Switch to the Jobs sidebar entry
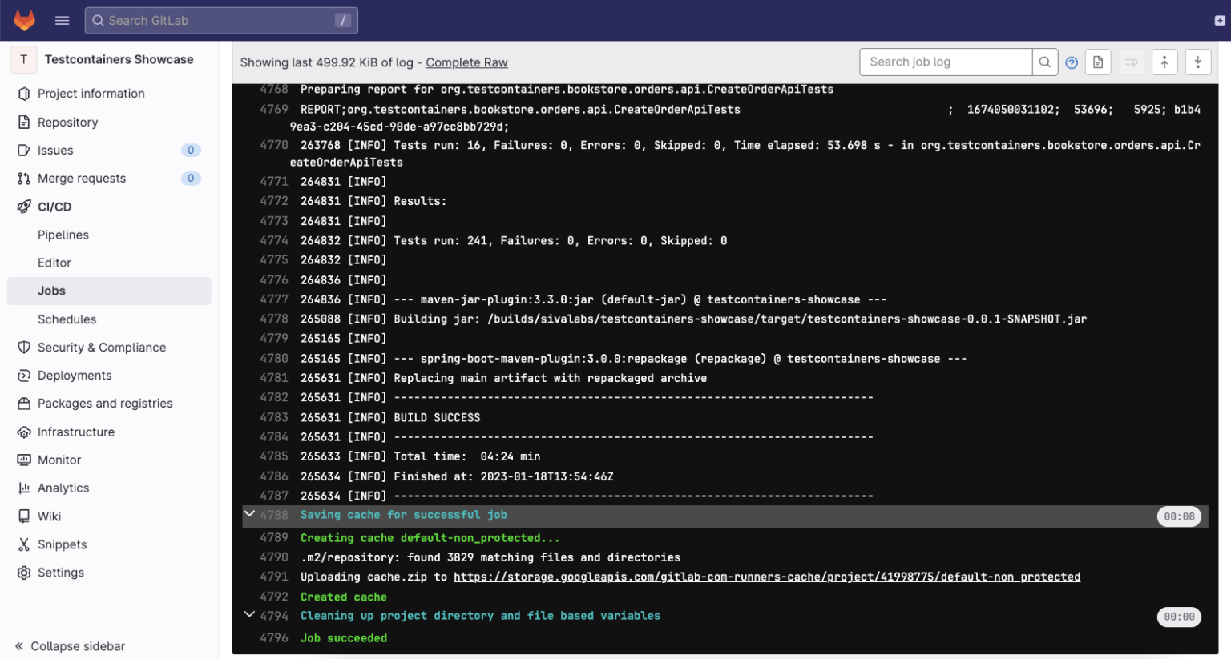Viewport: 1231px width, 659px height. point(51,291)
